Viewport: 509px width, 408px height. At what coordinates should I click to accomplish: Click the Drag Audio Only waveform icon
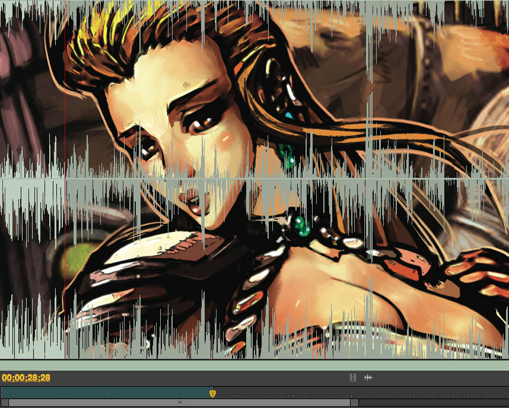coord(368,377)
